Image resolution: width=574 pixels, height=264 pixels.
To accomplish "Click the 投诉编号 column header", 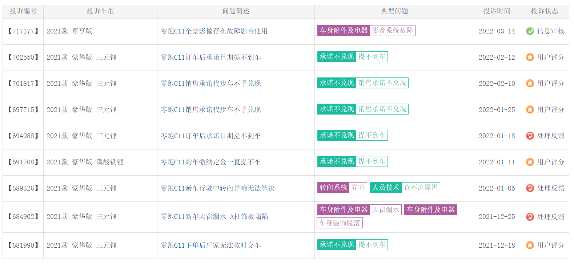I will coord(23,11).
